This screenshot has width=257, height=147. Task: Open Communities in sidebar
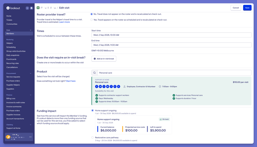click(x=12, y=24)
